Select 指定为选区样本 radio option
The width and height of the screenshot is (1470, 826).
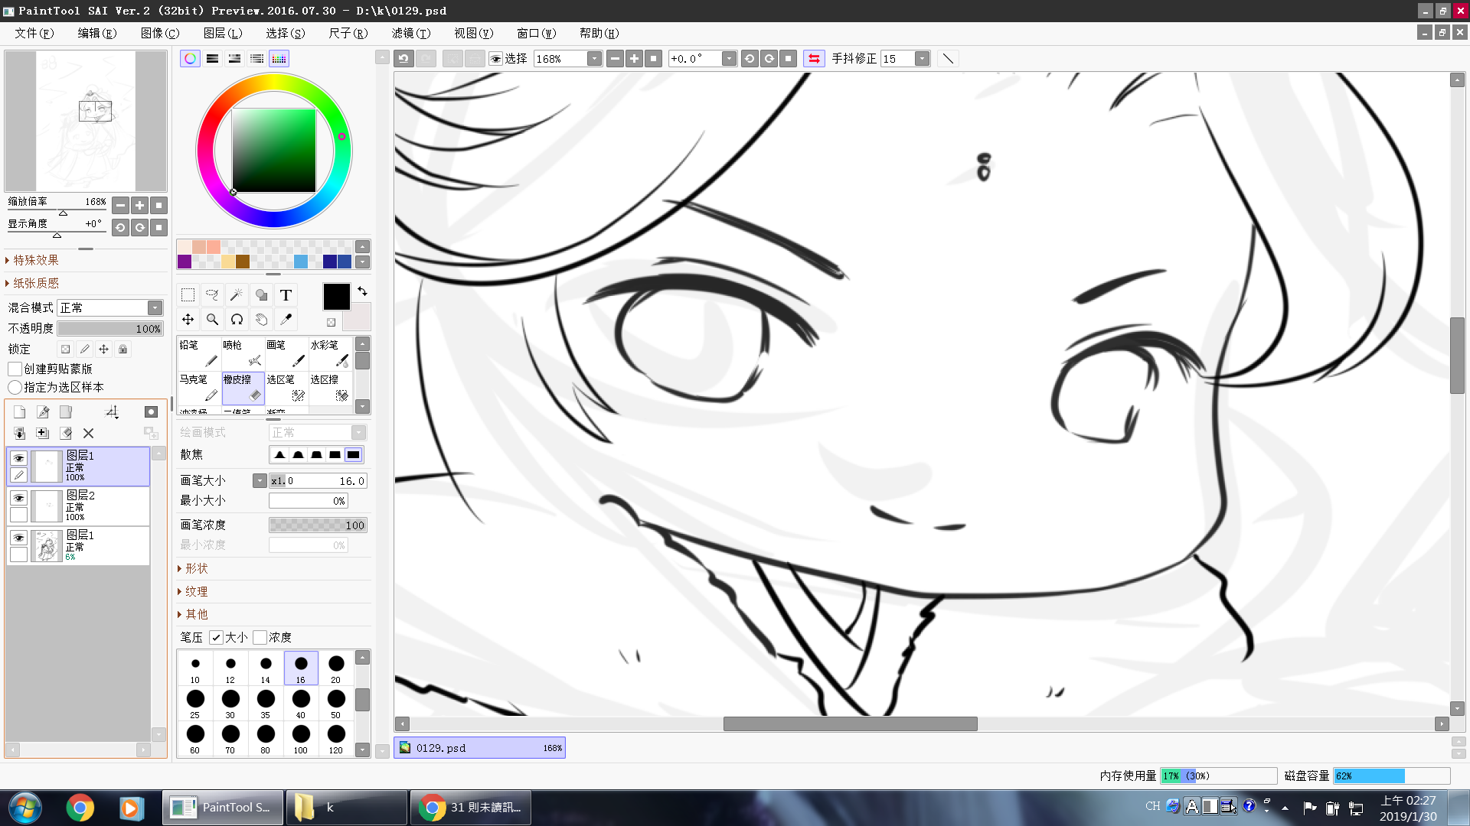coord(15,388)
